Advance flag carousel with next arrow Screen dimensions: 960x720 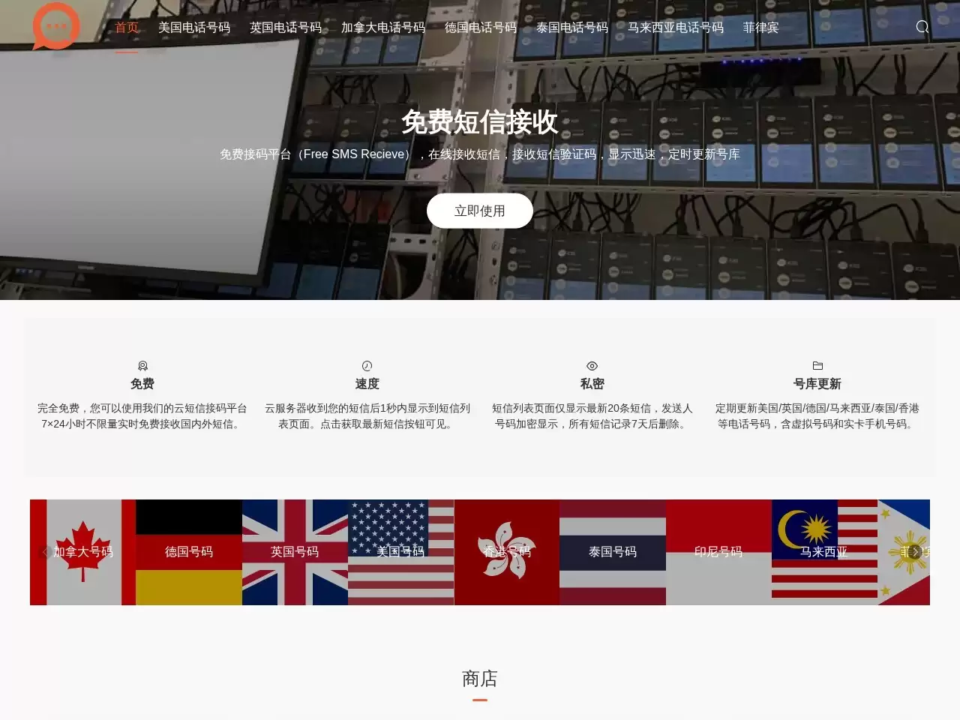pos(914,552)
